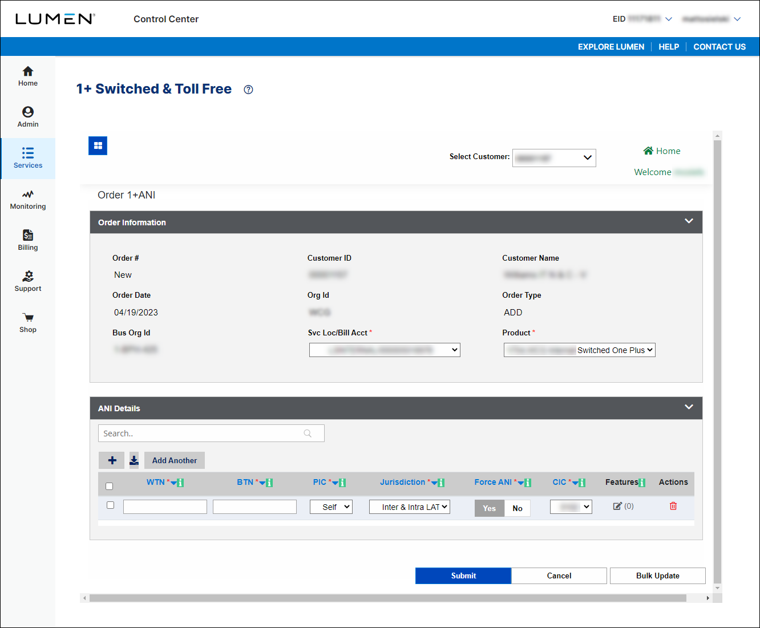Open the Monitoring section
Image resolution: width=760 pixels, height=628 pixels.
pyautogui.click(x=27, y=199)
